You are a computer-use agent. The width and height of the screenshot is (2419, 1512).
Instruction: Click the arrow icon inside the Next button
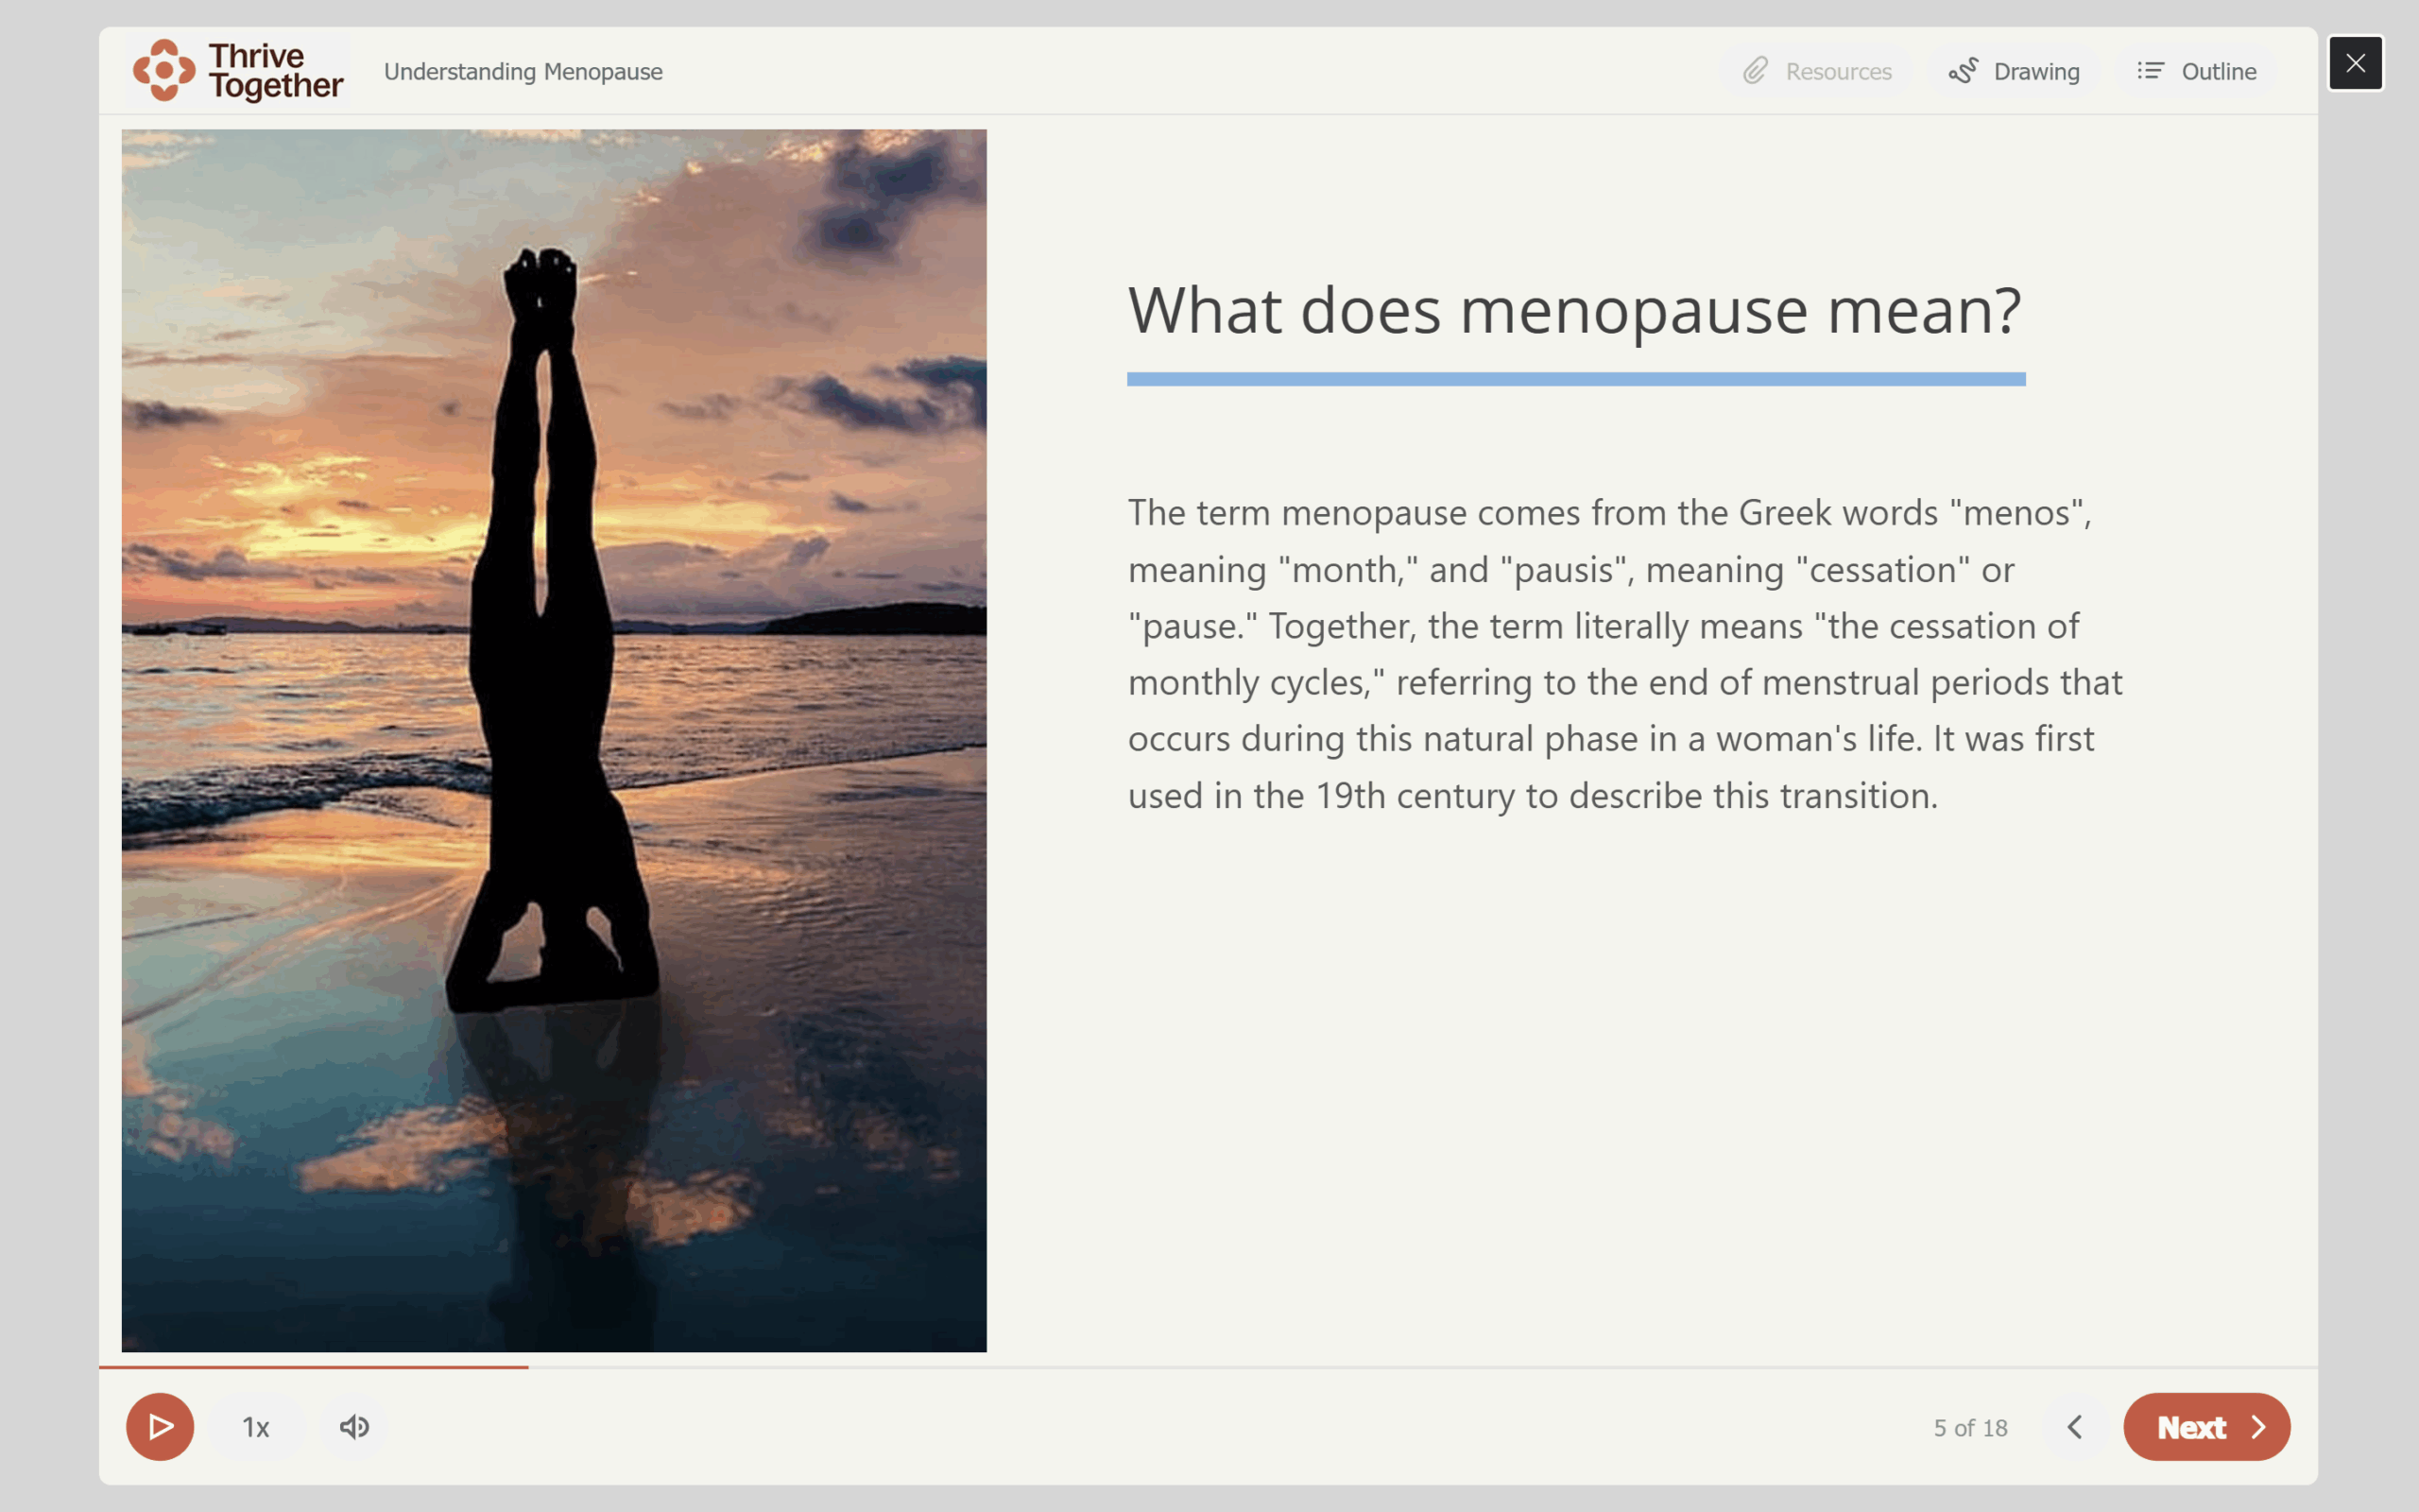pos(2259,1427)
